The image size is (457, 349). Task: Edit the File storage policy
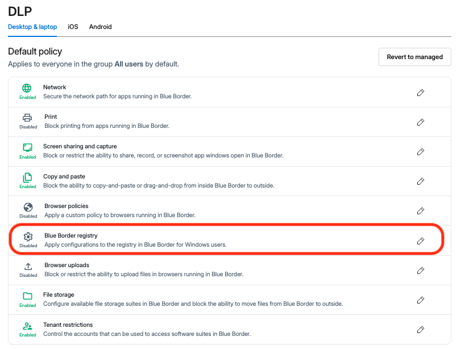pos(420,300)
